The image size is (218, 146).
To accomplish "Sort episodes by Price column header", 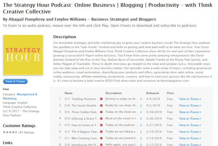I will [170, 93].
